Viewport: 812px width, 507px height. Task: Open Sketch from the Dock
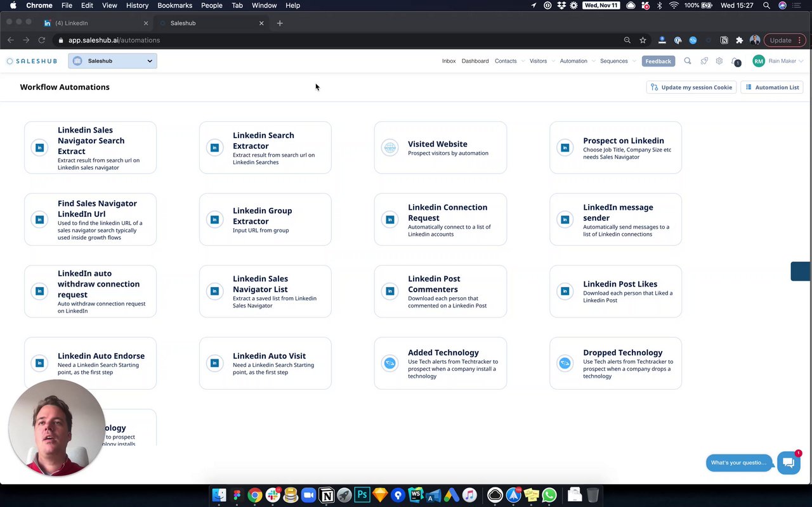pyautogui.click(x=380, y=495)
